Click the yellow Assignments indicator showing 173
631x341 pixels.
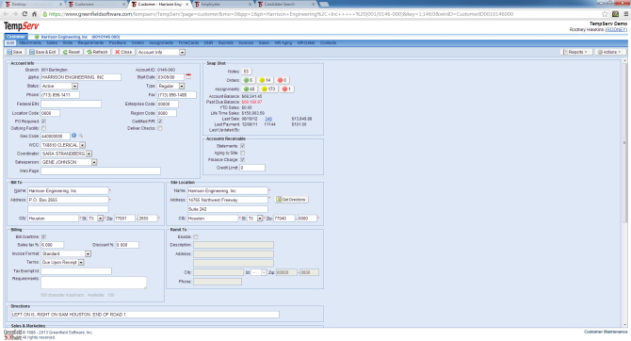[268, 89]
